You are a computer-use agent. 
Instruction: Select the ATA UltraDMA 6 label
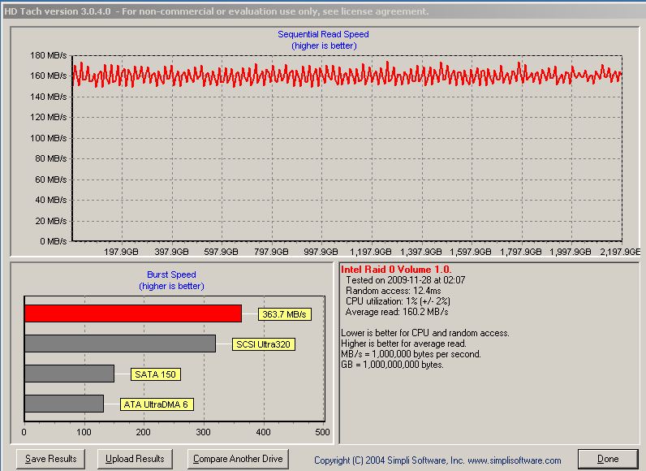[x=156, y=404]
